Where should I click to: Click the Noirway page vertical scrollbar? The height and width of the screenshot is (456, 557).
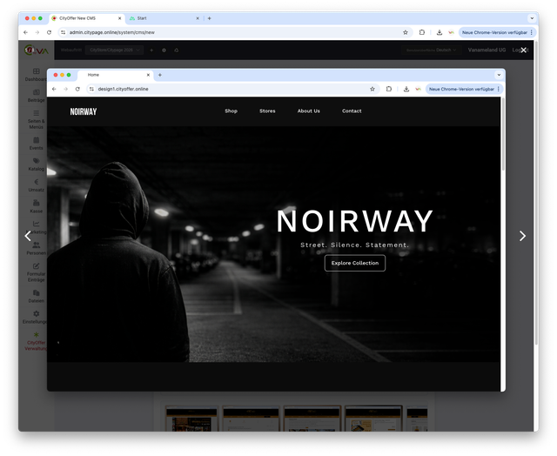(x=502, y=139)
